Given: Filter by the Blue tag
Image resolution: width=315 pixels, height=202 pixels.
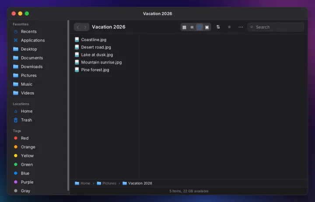Looking at the screenshot, I should click(39, 173).
